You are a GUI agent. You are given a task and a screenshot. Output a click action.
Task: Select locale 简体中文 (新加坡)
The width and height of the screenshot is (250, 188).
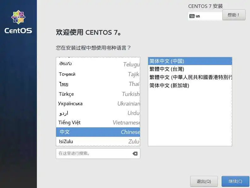pyautogui.click(x=190, y=85)
